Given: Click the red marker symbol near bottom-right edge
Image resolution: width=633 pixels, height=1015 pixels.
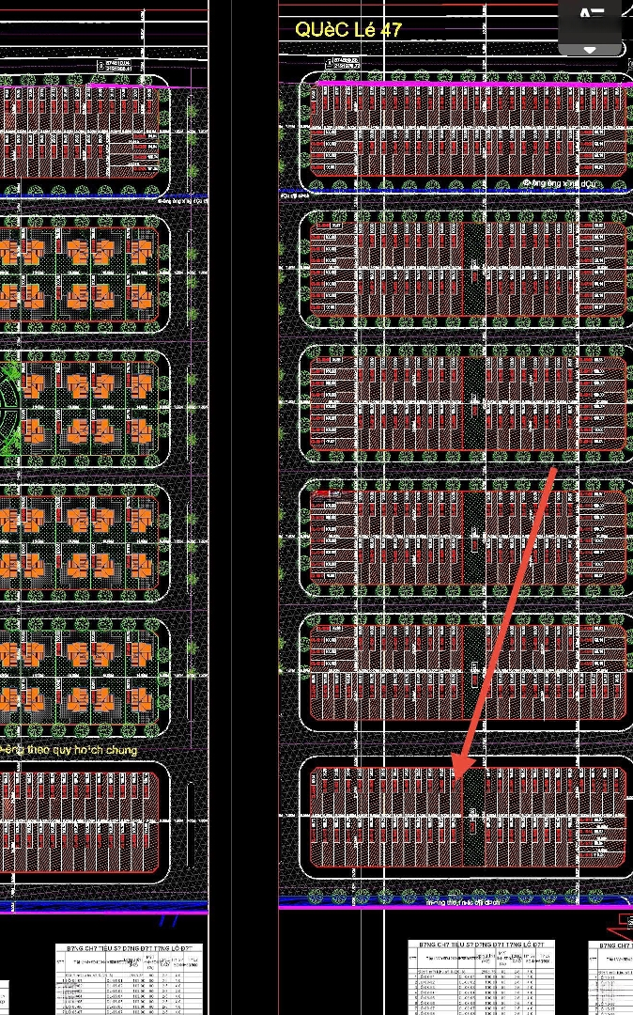Looking at the screenshot, I should [x=624, y=921].
